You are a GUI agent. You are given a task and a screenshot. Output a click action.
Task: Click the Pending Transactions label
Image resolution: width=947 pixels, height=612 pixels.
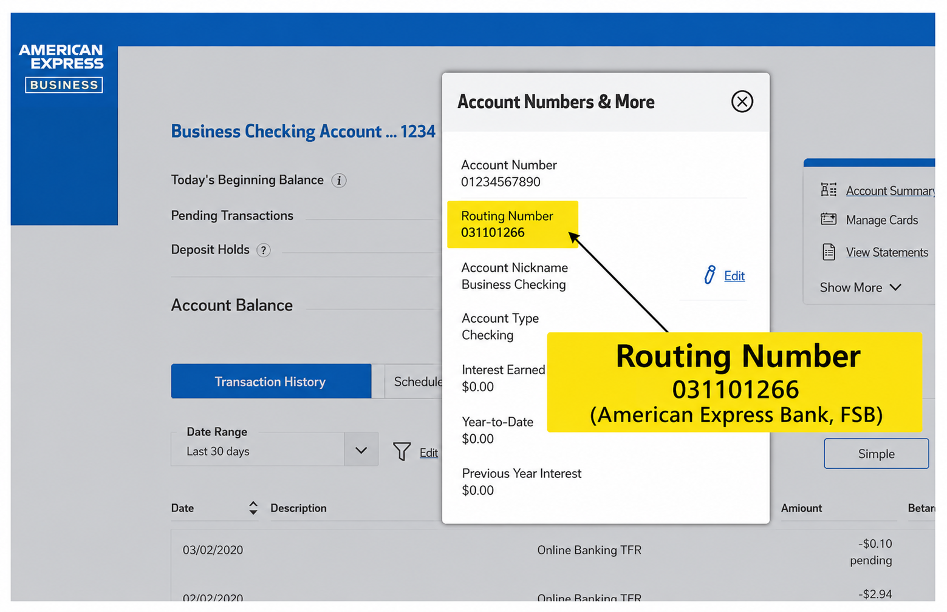(232, 215)
